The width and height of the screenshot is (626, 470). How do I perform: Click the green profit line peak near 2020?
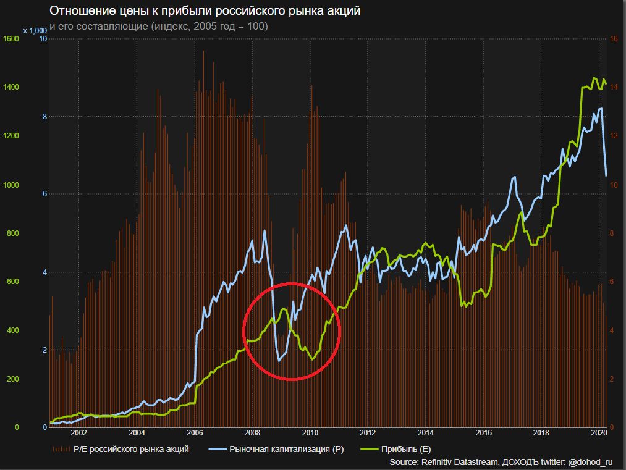click(x=594, y=78)
